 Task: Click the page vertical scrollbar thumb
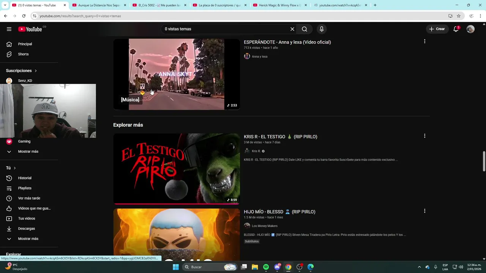tap(484, 161)
